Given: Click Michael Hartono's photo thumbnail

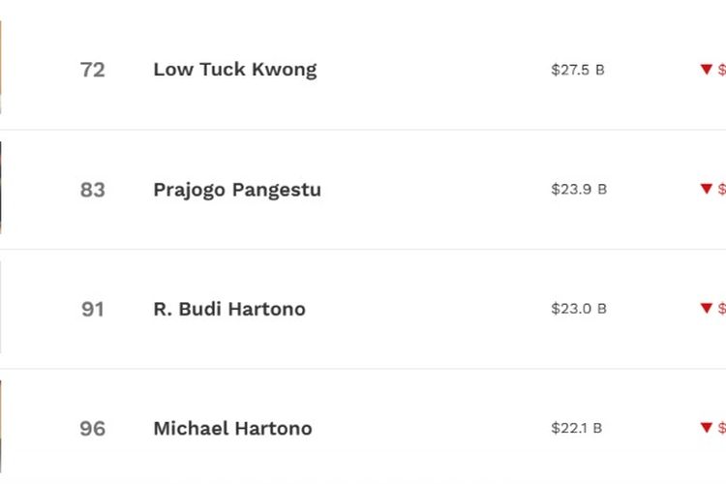Looking at the screenshot, I should click(x=1, y=426).
